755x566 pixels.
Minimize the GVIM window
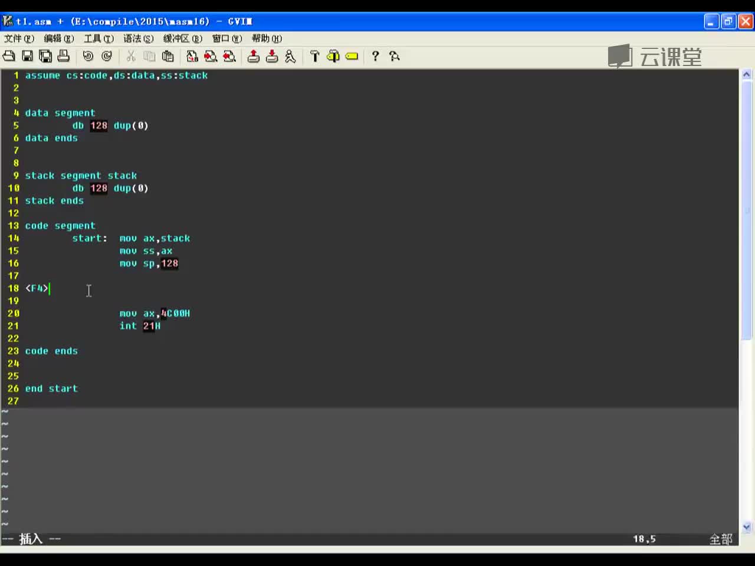click(711, 22)
